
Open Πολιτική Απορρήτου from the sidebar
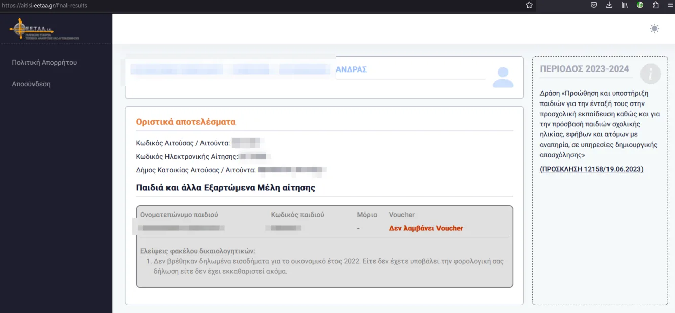pos(44,62)
